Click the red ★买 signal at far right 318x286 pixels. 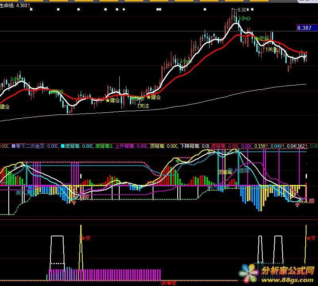311,238
